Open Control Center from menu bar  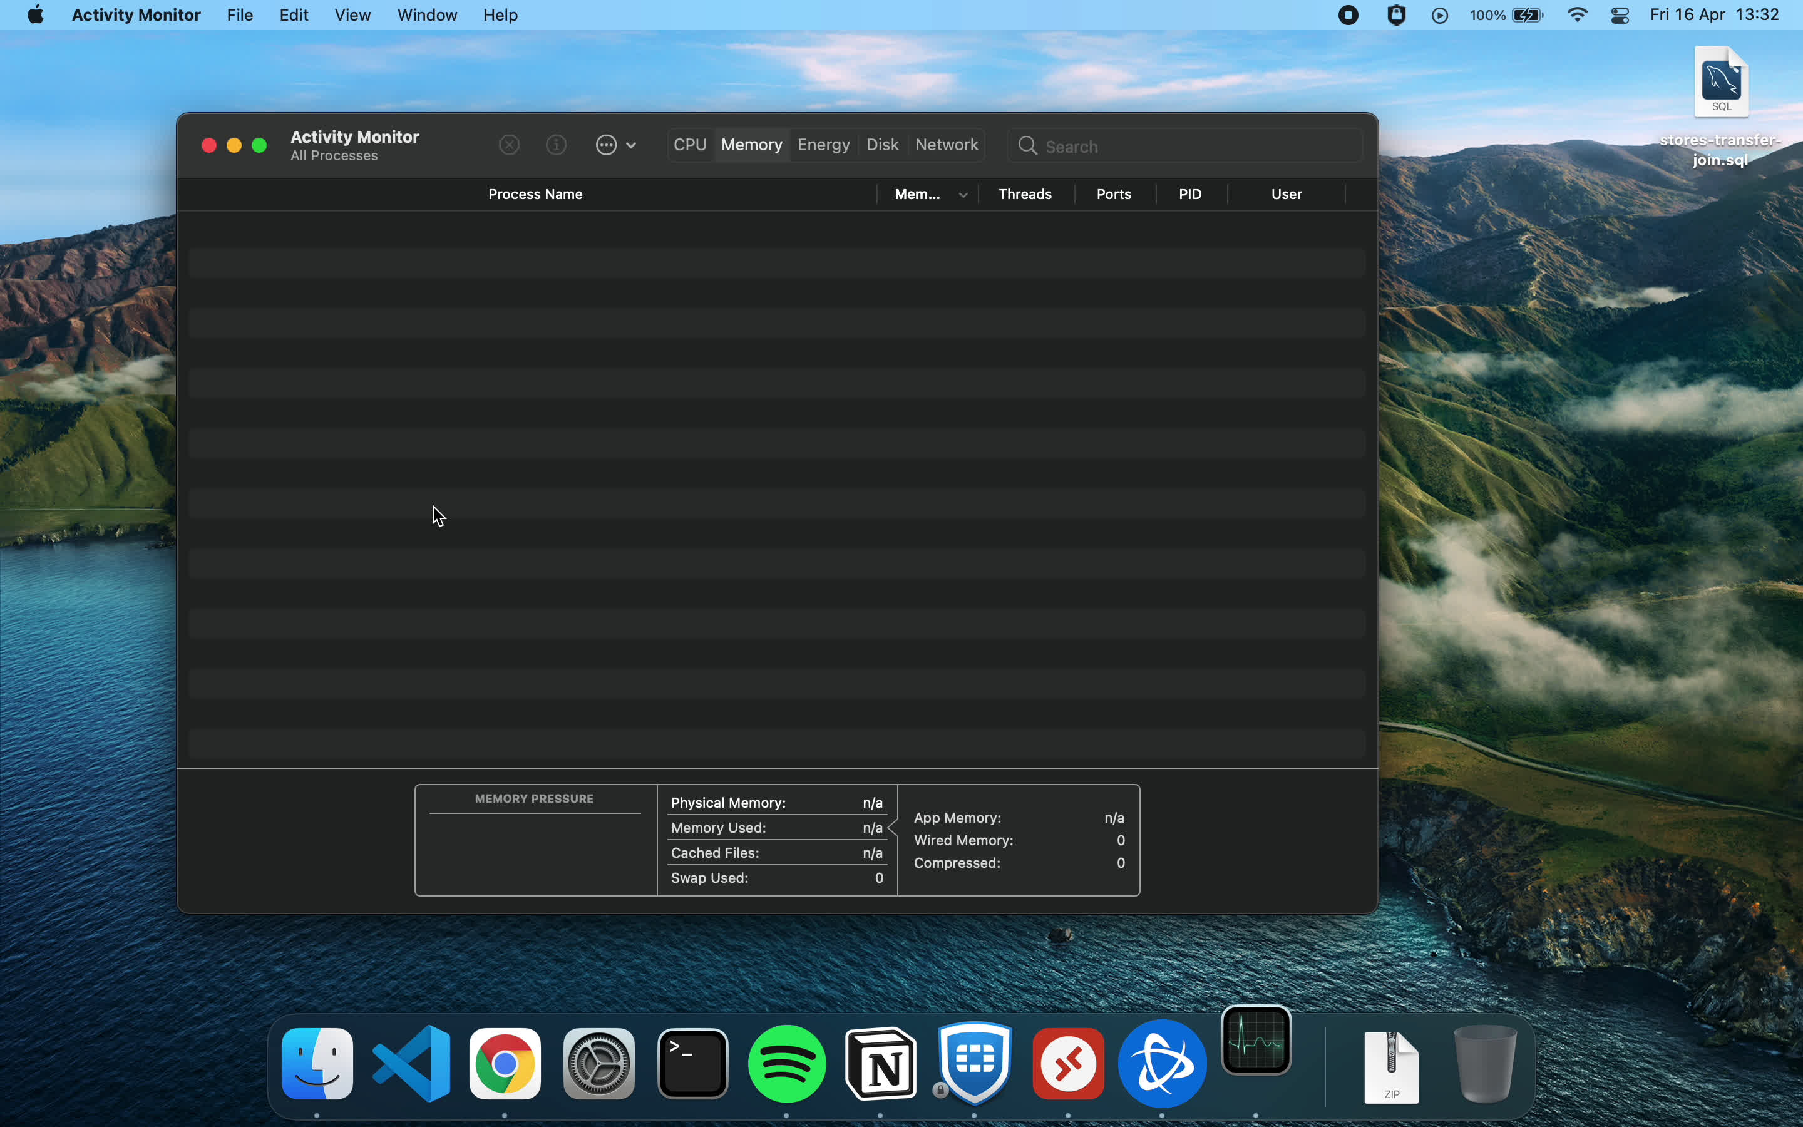click(x=1620, y=15)
